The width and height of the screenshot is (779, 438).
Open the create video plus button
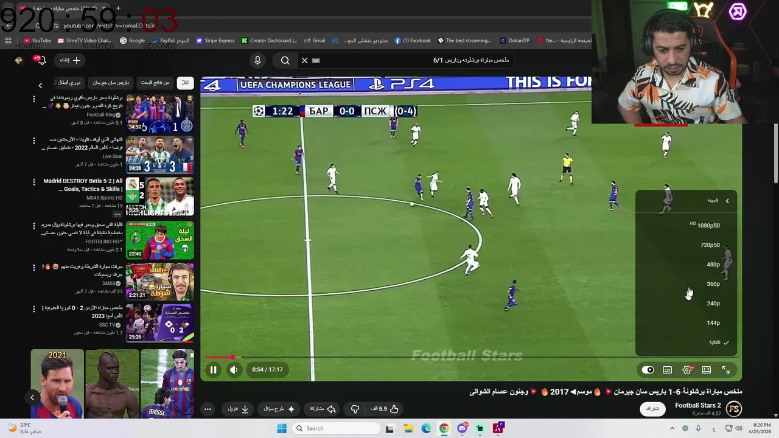[71, 60]
